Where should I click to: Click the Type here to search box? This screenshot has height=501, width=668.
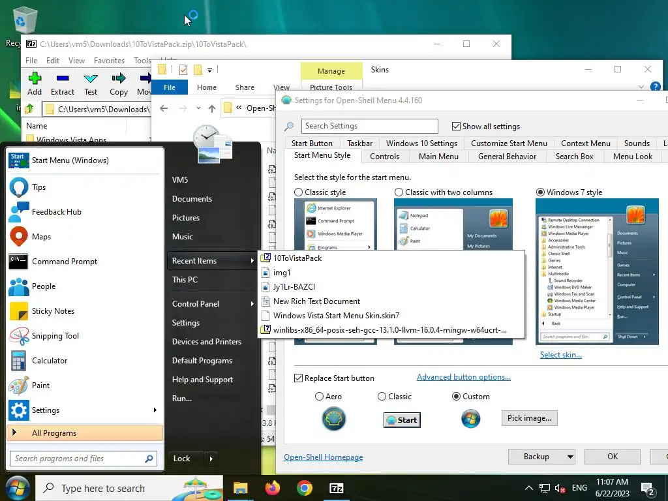click(130, 488)
